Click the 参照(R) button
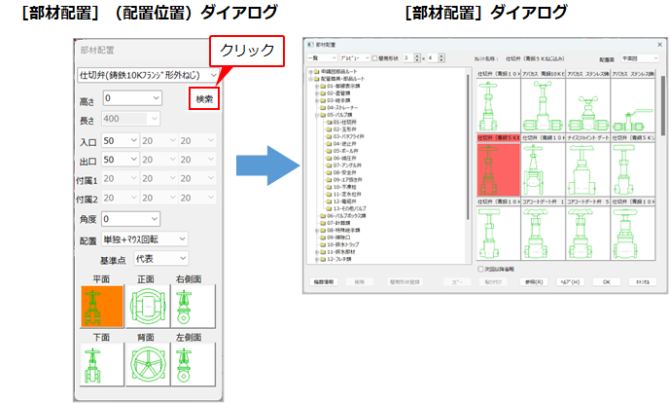Screen dimensions: 669x403 coord(530,279)
